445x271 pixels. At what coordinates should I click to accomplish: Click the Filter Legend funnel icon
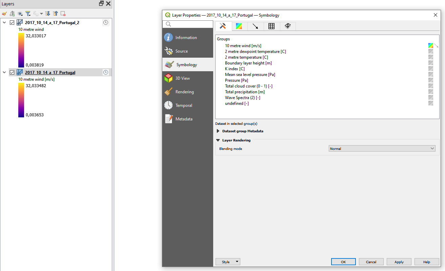click(27, 14)
